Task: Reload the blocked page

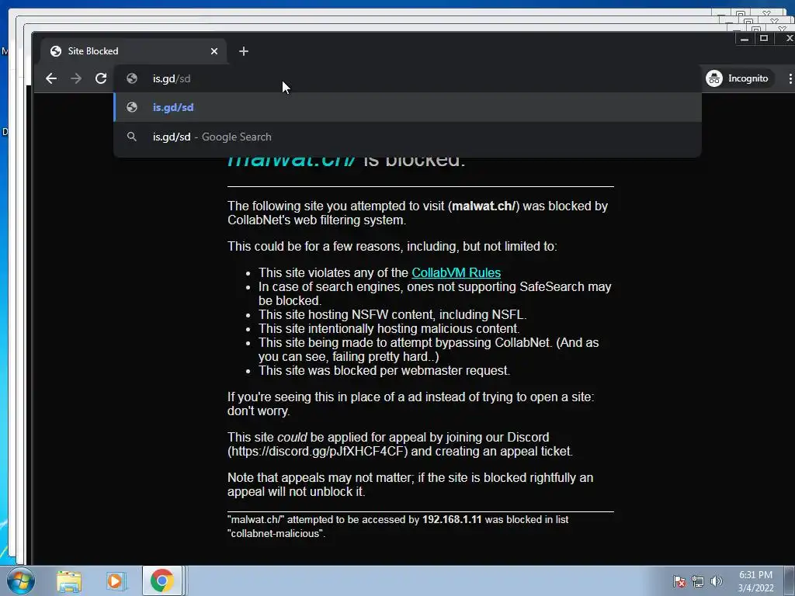Action: coord(101,78)
